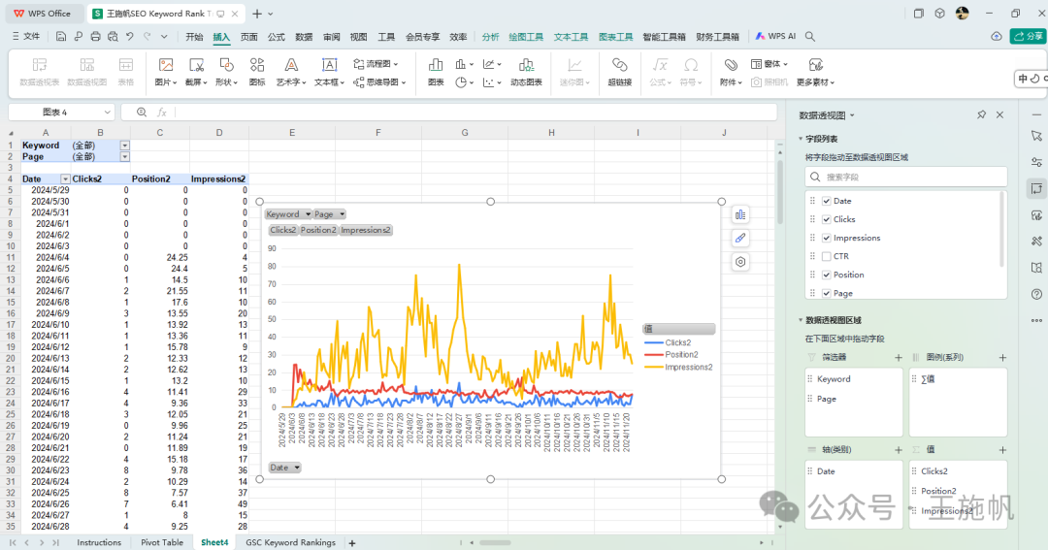This screenshot has width=1048, height=550.
Task: Click the undo arrow
Action: [130, 37]
